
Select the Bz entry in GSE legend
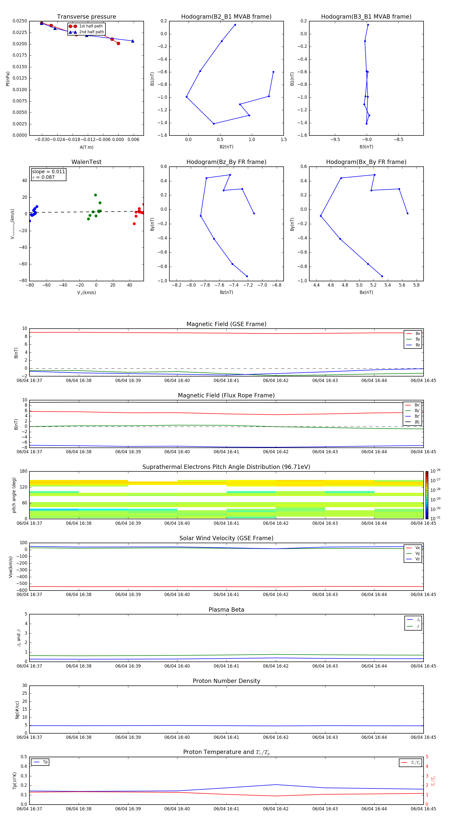pos(413,345)
